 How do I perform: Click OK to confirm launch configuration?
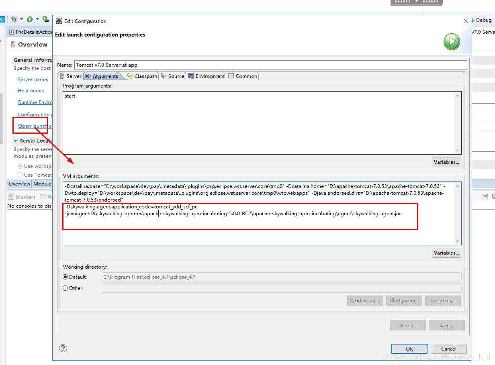click(409, 349)
